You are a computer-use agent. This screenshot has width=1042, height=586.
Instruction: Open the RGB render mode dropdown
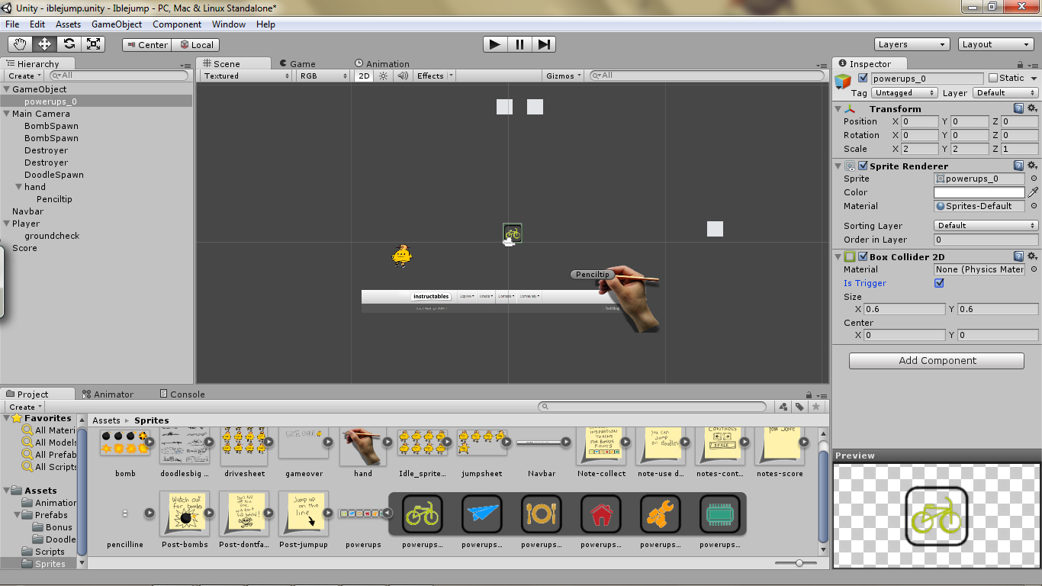tap(324, 76)
